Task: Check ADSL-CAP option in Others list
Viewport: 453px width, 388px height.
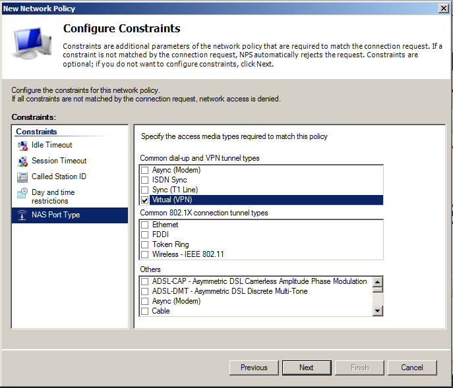Action: click(x=145, y=281)
